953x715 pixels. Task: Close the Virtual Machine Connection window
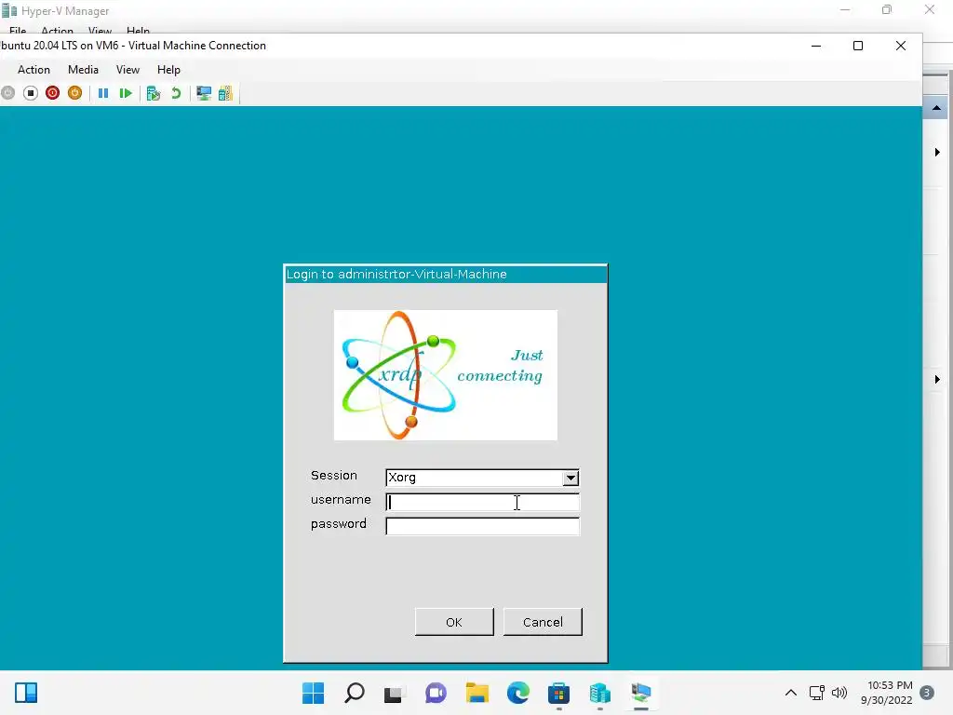pyautogui.click(x=901, y=46)
